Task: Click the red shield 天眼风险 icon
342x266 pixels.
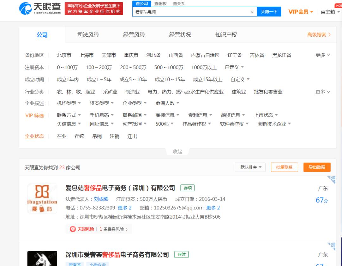Action: coord(73,229)
